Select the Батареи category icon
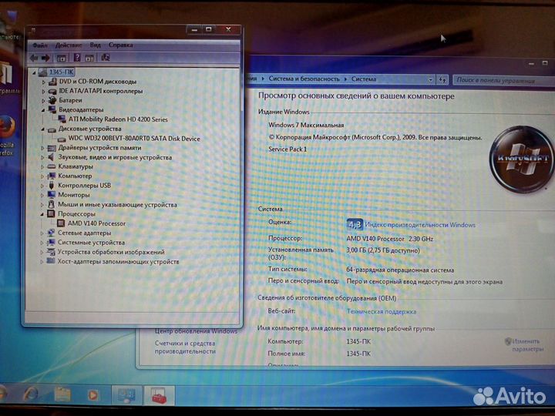This screenshot has width=555, height=416. pos(52,100)
